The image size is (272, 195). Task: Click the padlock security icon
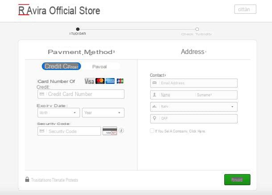[27, 179]
